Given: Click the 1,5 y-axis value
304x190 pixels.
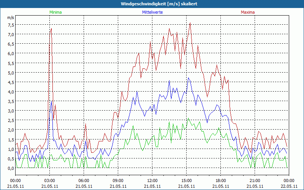Looking at the screenshot, I should (11, 139).
